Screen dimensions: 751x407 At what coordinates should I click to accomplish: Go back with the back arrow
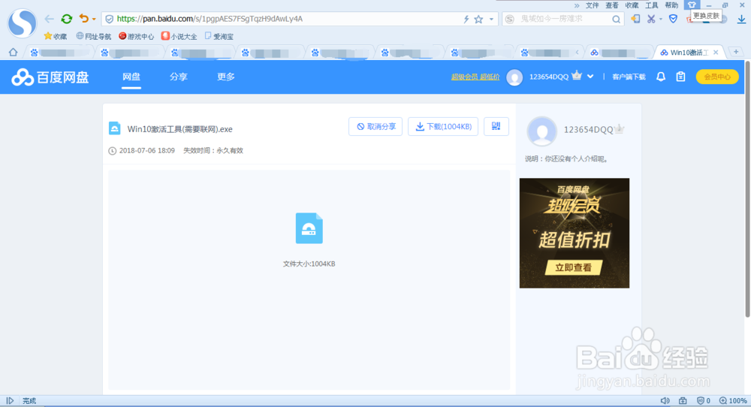click(50, 19)
